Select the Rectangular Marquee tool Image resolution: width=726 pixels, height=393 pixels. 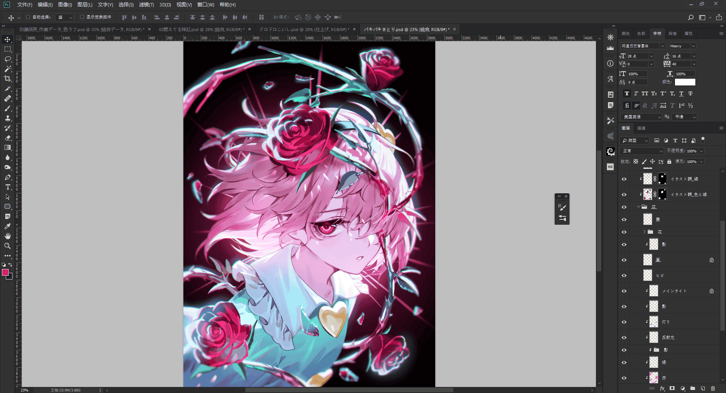[8, 49]
